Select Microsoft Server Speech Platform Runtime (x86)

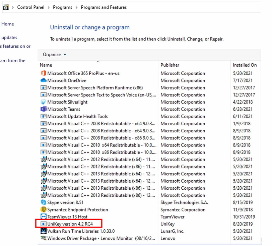pyautogui.click(x=95, y=88)
